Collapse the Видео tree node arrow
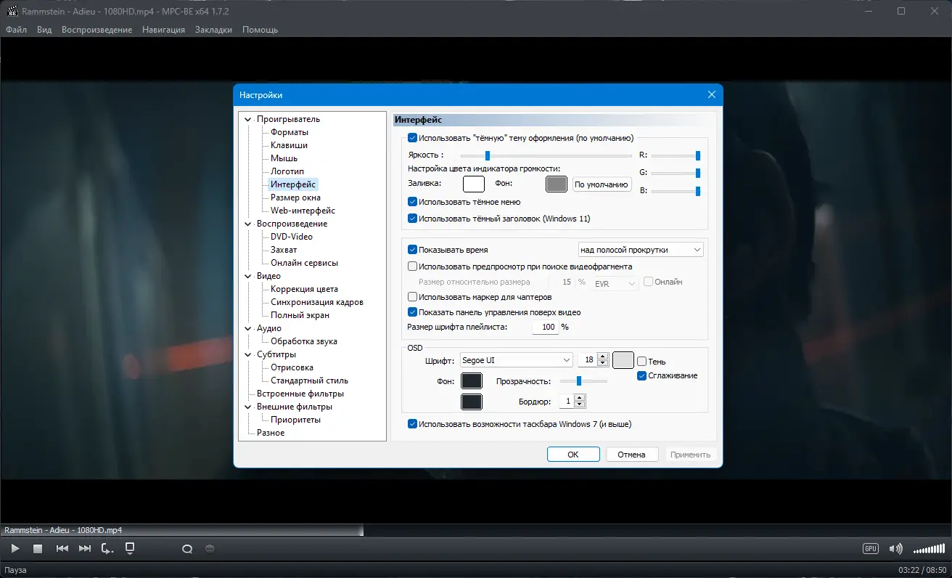Screen dimensions: 952x578 248,276
